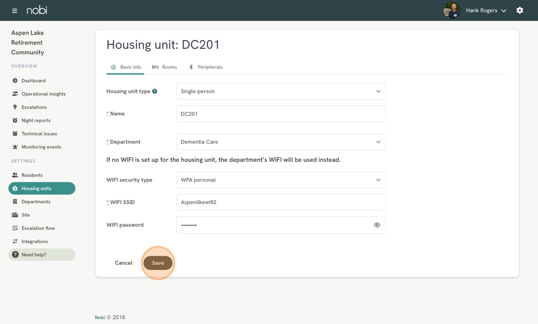Viewport: 538px width, 324px height.
Task: Open Dashboard from the sidebar
Action: [33, 81]
